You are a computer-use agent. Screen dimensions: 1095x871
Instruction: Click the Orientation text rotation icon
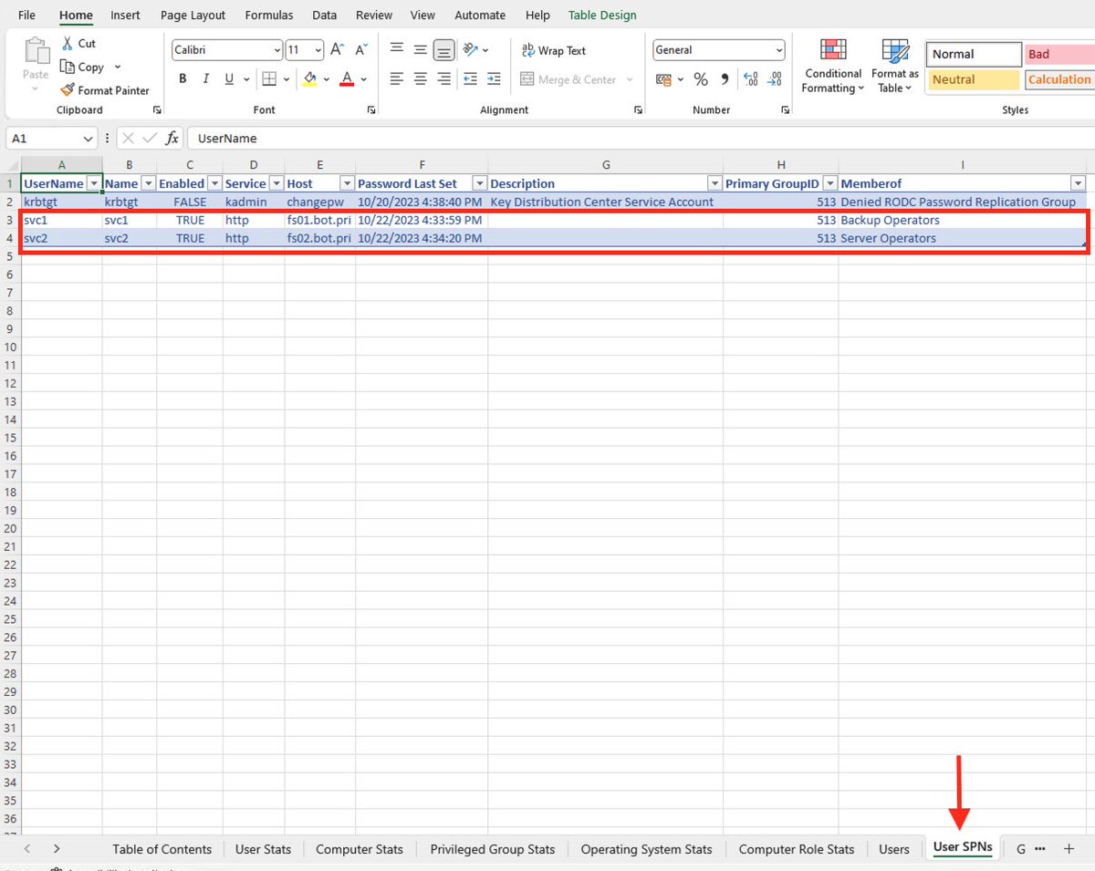470,50
